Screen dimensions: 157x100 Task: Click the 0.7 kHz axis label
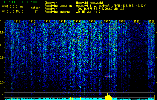pyautogui.click(x=2, y=82)
